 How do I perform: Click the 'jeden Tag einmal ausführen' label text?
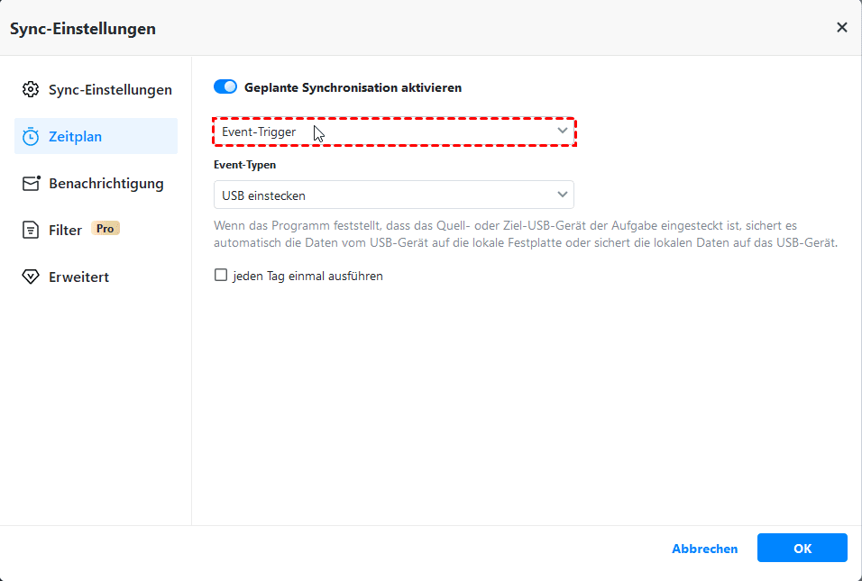pos(307,277)
